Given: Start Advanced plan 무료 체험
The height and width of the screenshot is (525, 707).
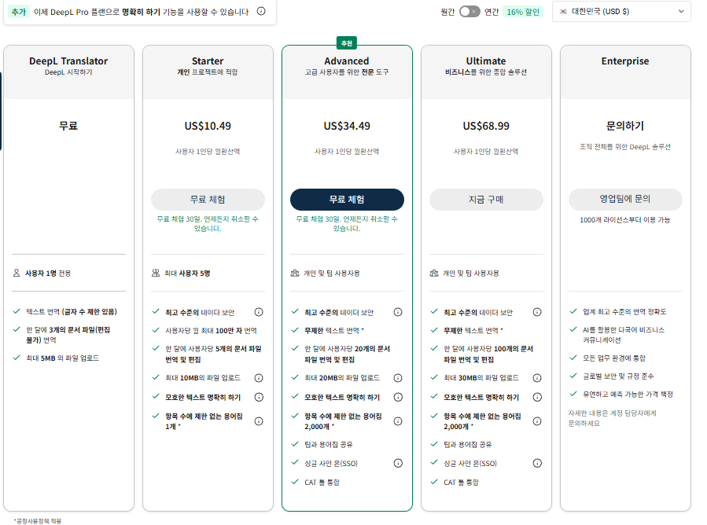Looking at the screenshot, I should pyautogui.click(x=347, y=200).
